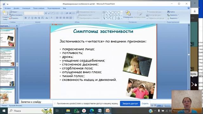Click Arrange (Упорядочить) button
This screenshot has width=203, height=114.
tap(128, 15)
